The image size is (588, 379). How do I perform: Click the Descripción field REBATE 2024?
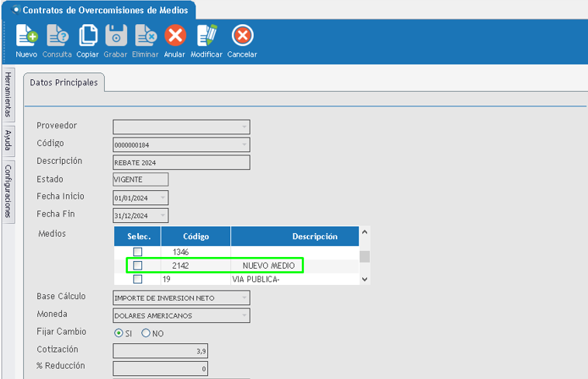182,162
